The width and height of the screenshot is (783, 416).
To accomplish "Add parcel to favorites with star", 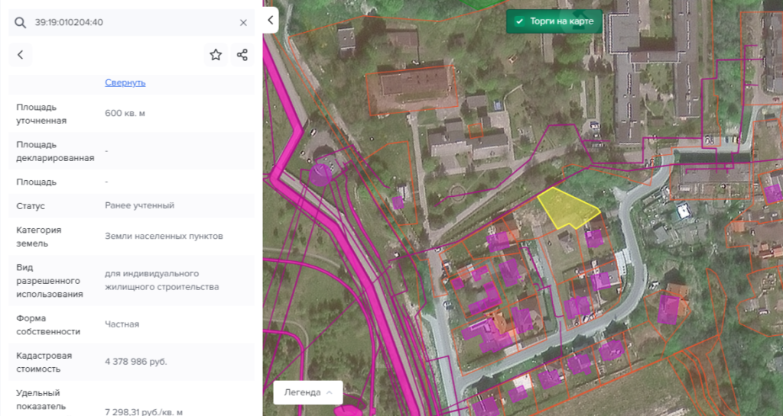I will click(216, 55).
